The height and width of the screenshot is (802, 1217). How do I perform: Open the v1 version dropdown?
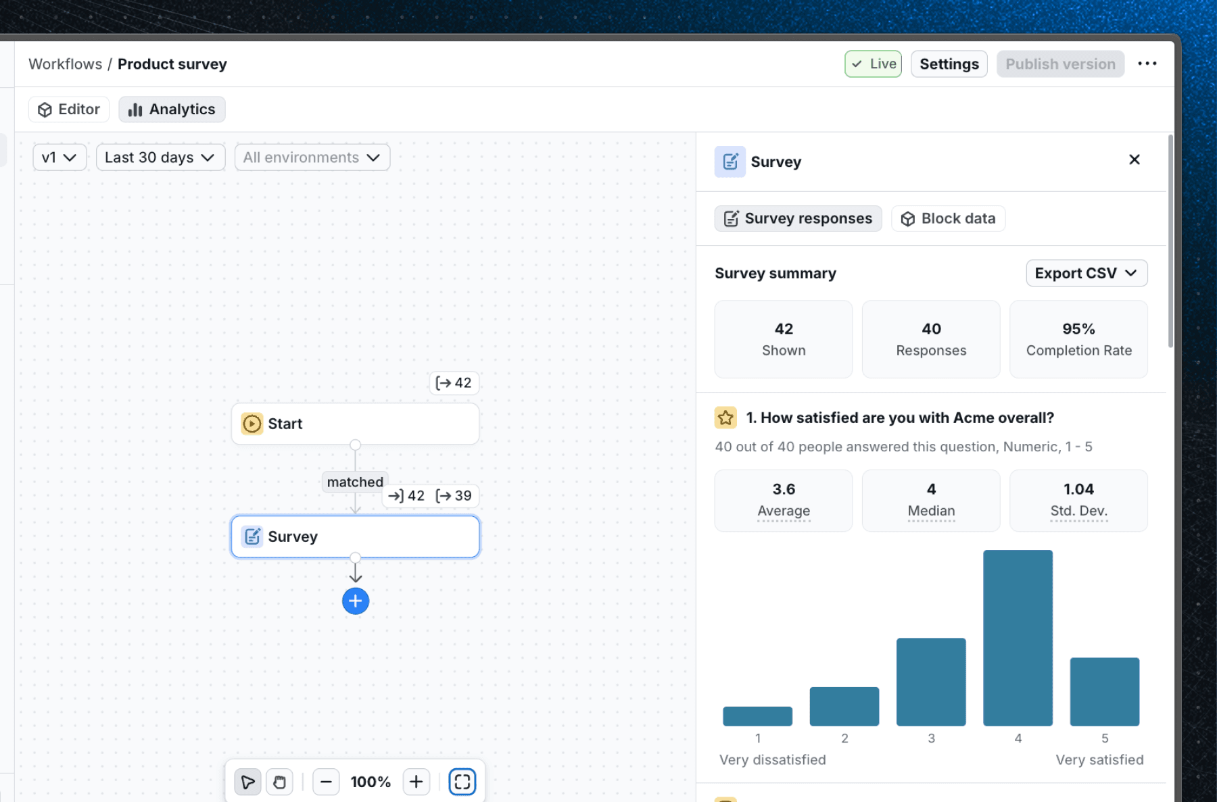[59, 157]
